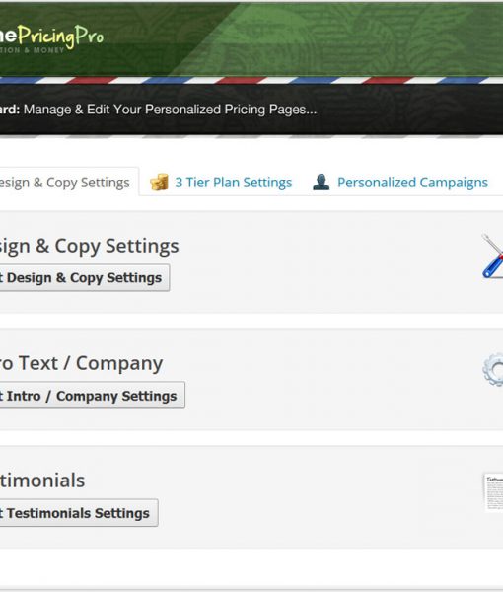Image resolution: width=503 pixels, height=592 pixels.
Task: Click the Intro Text / Company heading
Action: 82,363
